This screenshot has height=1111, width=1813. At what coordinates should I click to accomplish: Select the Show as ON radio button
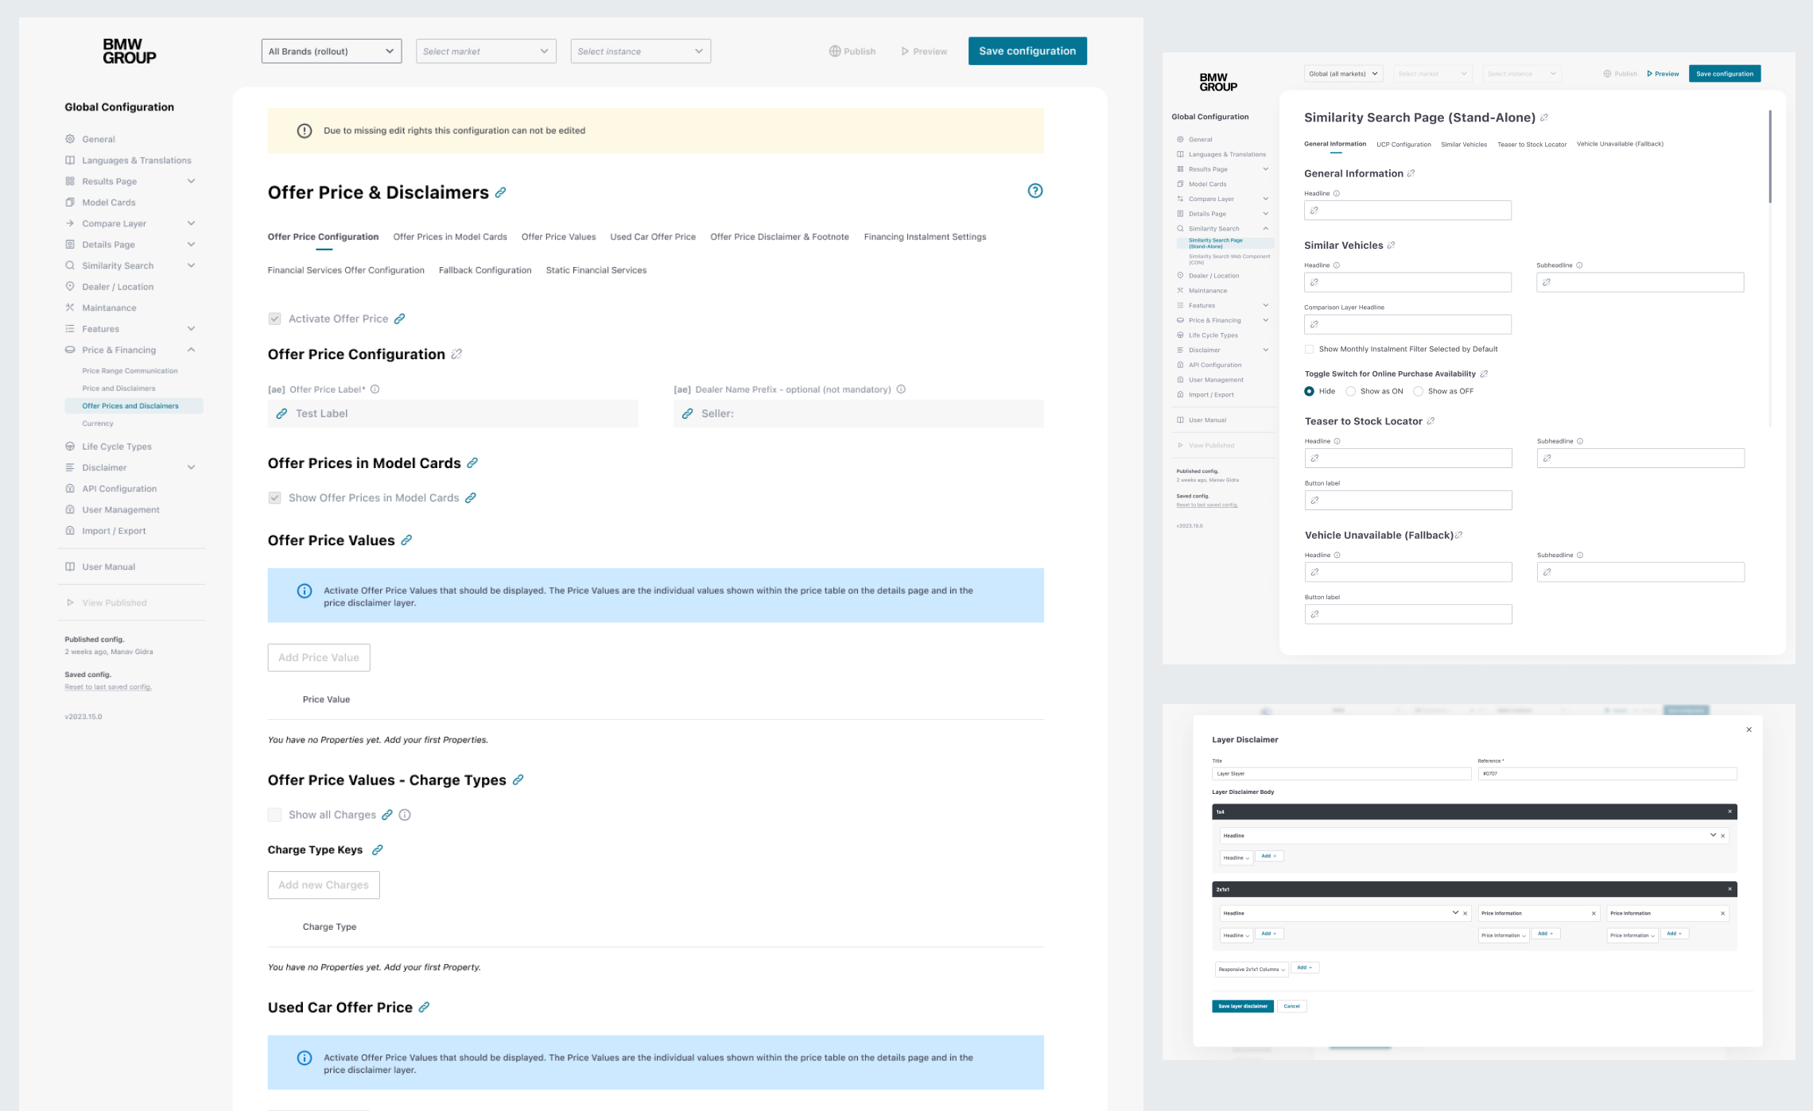(1350, 391)
